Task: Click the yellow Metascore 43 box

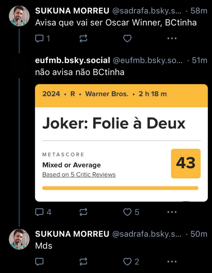Action: tap(186, 163)
